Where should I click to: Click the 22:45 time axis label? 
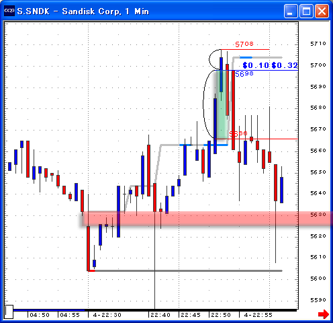point(191,315)
